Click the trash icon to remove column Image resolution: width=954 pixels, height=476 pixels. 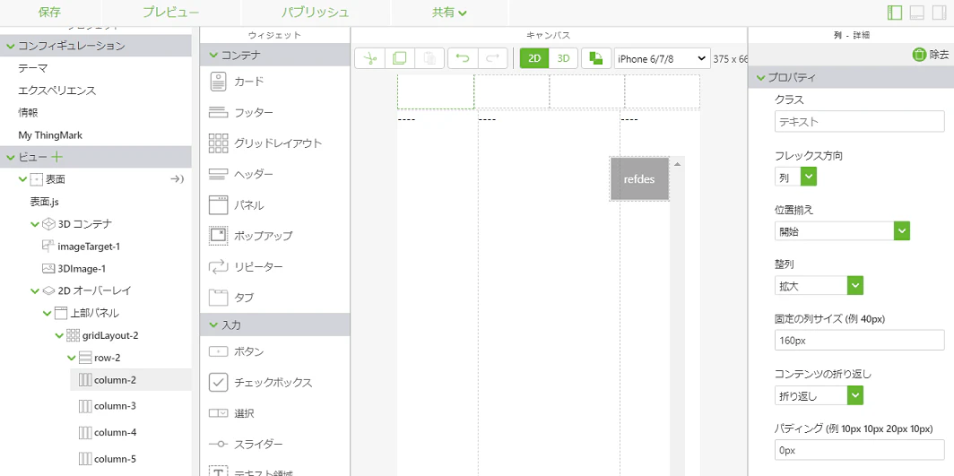click(x=919, y=55)
